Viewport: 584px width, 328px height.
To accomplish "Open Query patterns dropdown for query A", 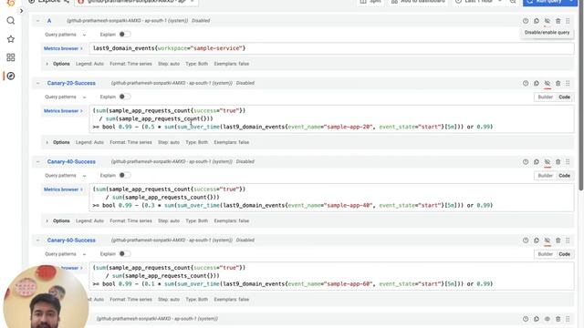I will click(65, 35).
